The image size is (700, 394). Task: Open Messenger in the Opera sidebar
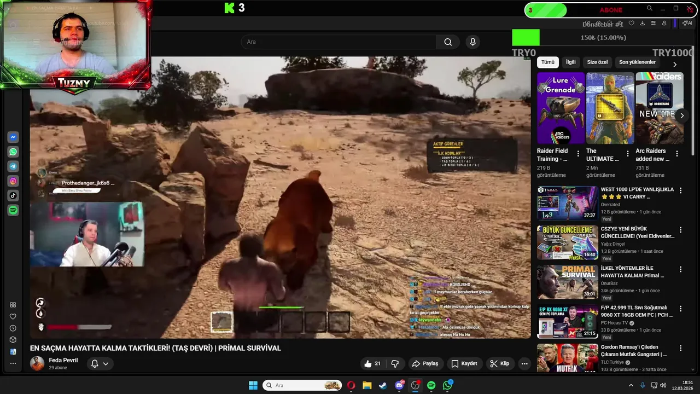pyautogui.click(x=13, y=137)
